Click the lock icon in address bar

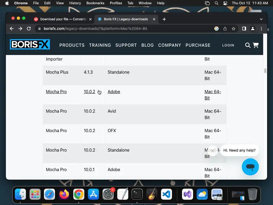point(39,29)
